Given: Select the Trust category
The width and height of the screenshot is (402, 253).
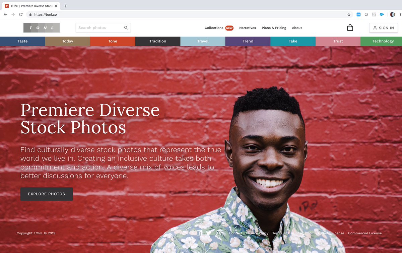Looking at the screenshot, I should tap(338, 41).
